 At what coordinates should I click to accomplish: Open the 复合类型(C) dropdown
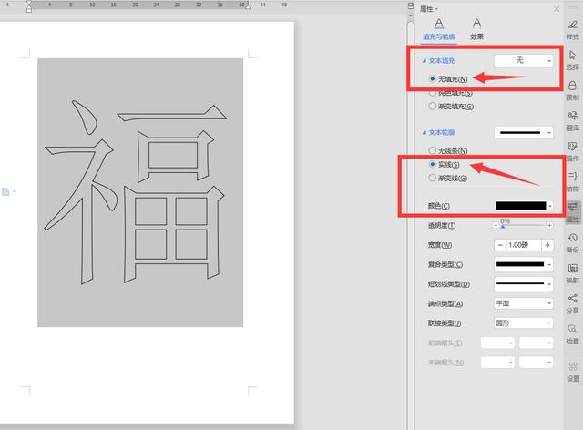click(x=524, y=264)
